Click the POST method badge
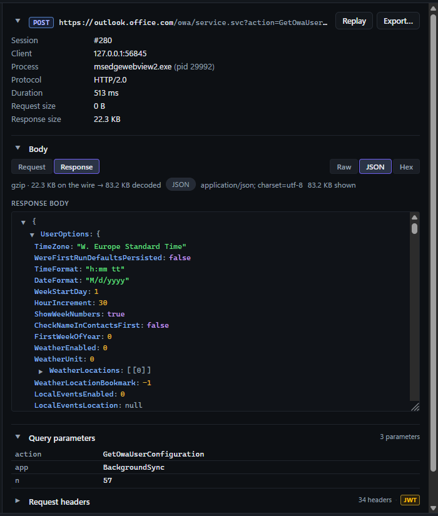 pyautogui.click(x=41, y=23)
